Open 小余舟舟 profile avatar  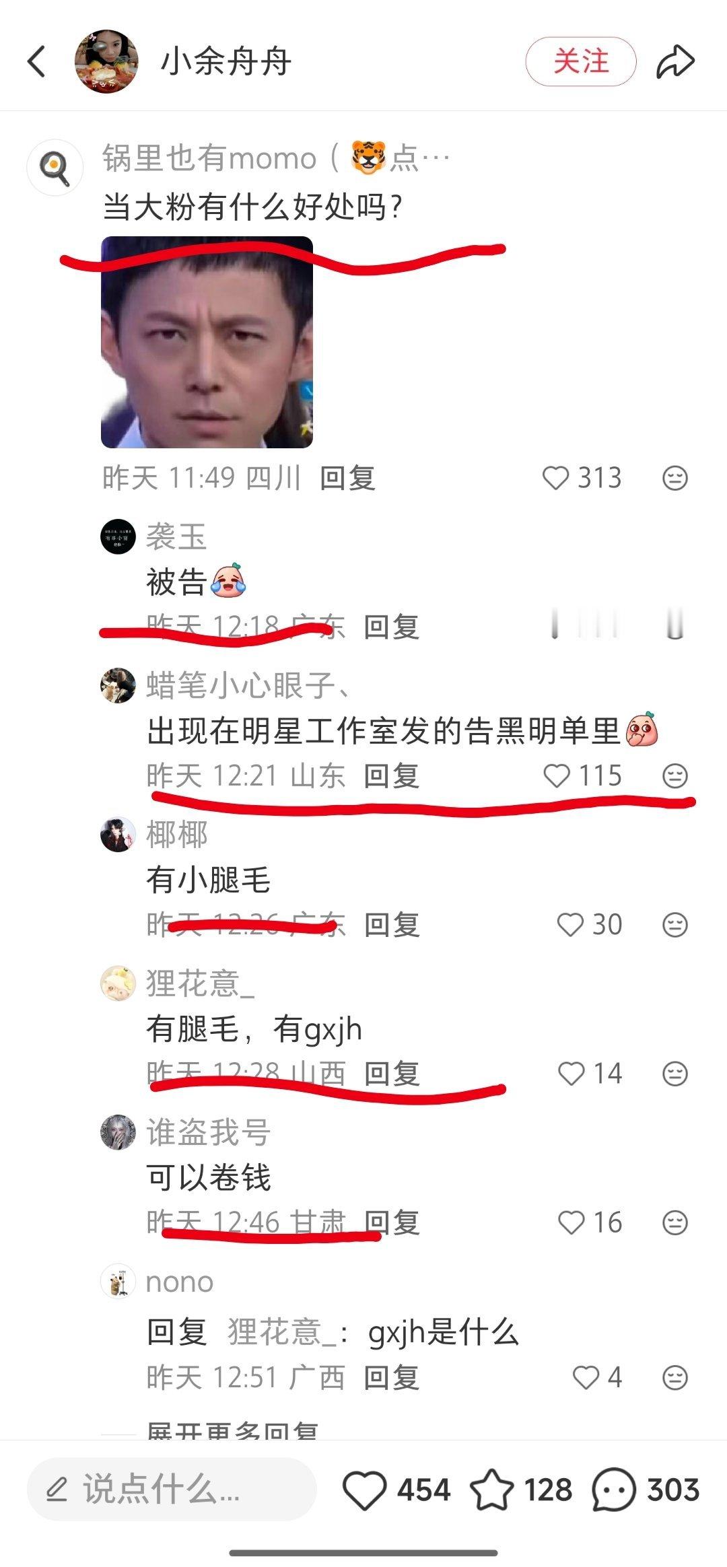[106, 62]
